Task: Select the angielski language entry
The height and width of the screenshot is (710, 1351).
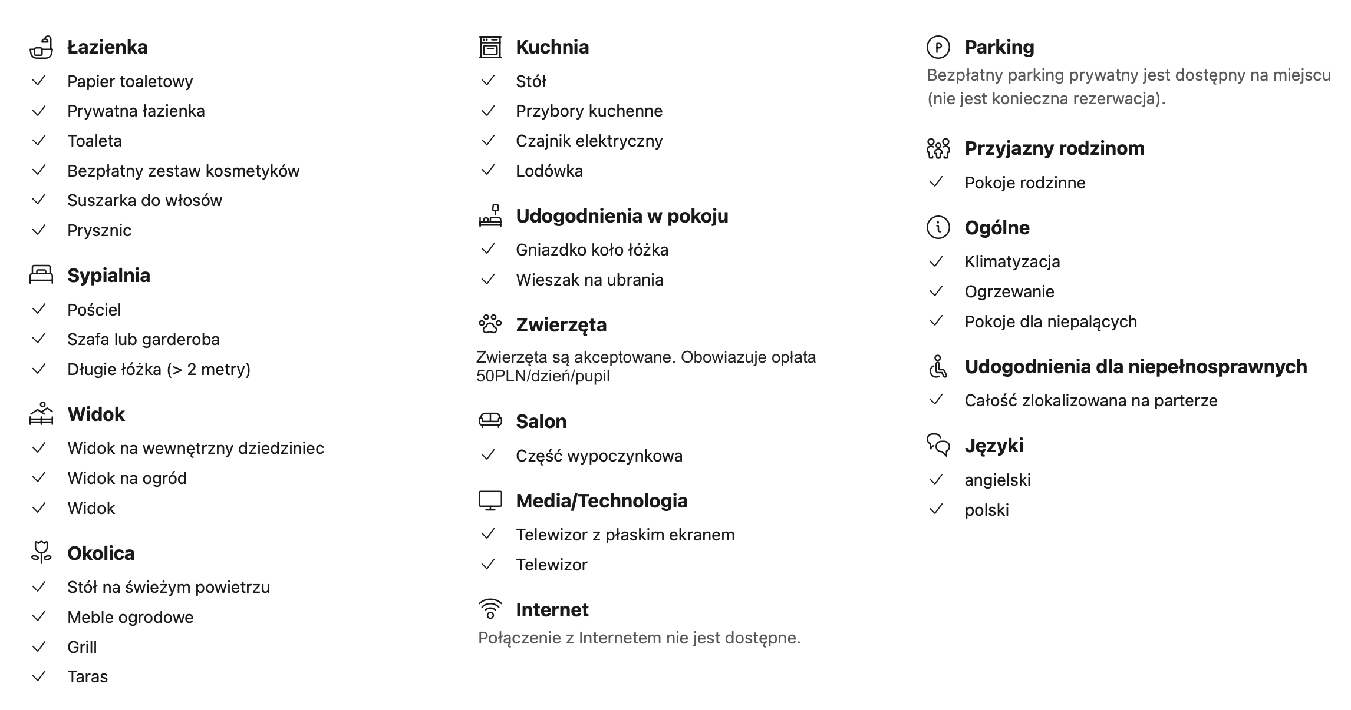Action: click(x=997, y=480)
